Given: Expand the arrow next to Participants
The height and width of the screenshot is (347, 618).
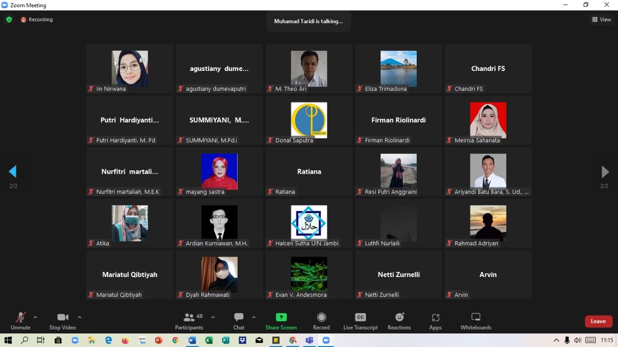Looking at the screenshot, I should click(x=213, y=317).
